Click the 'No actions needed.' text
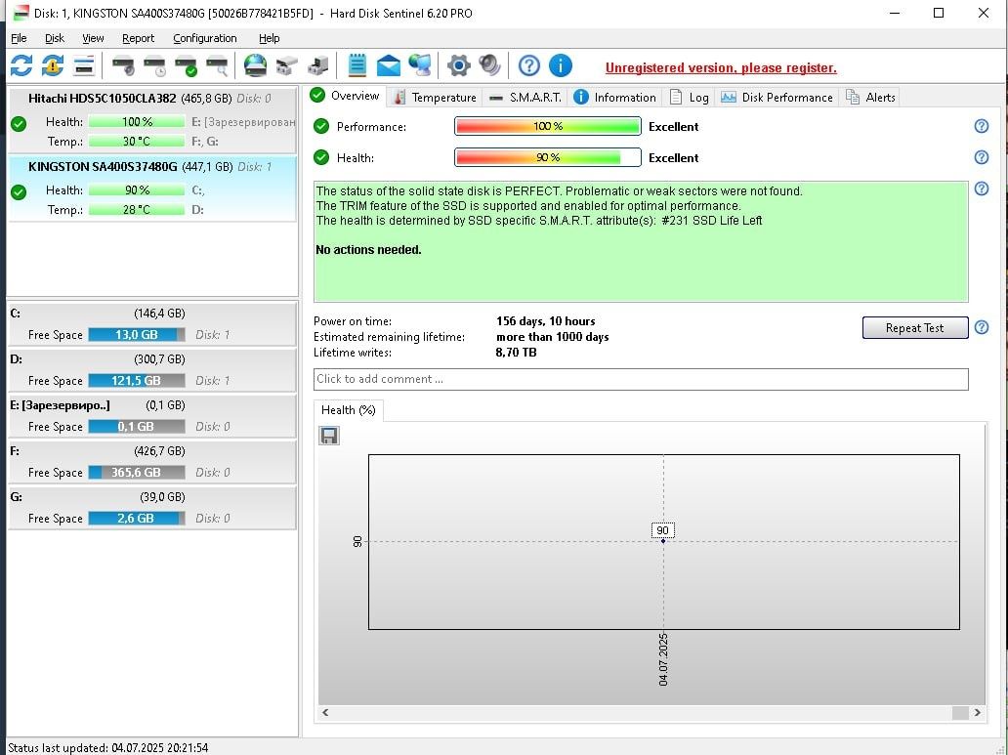1008x755 pixels. pos(368,249)
